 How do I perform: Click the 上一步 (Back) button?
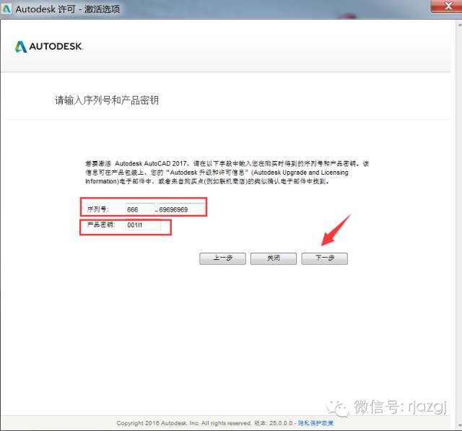click(222, 258)
